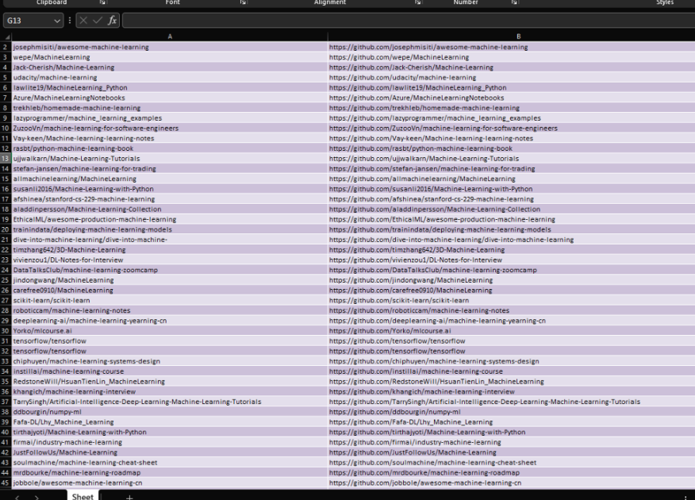The width and height of the screenshot is (695, 500).
Task: Select cell mrdbourke/machine-learning-roadmap in column A
Action: coord(170,472)
